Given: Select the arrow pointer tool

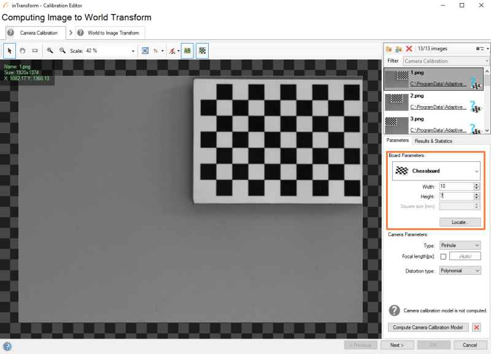Looking at the screenshot, I should (x=10, y=51).
